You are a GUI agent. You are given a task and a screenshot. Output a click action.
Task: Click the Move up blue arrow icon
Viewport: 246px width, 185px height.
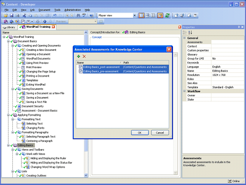45,22
